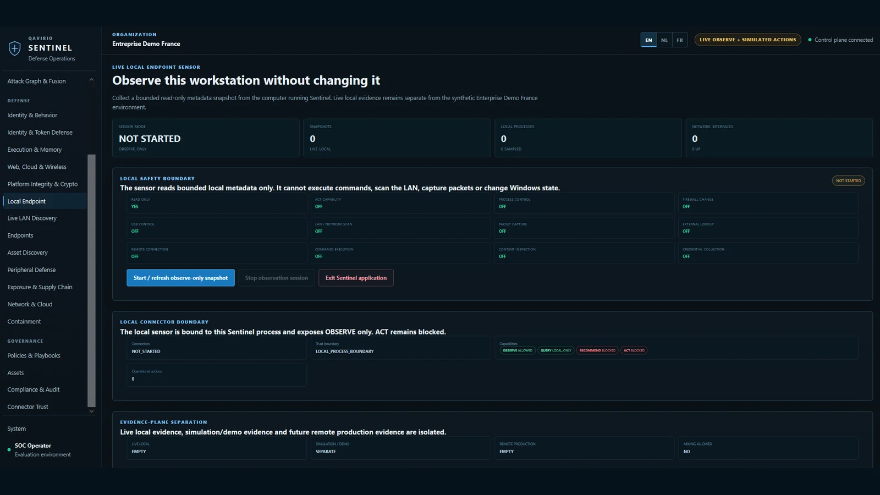
Task: Click Exit Sentinel application button
Action: [356, 278]
